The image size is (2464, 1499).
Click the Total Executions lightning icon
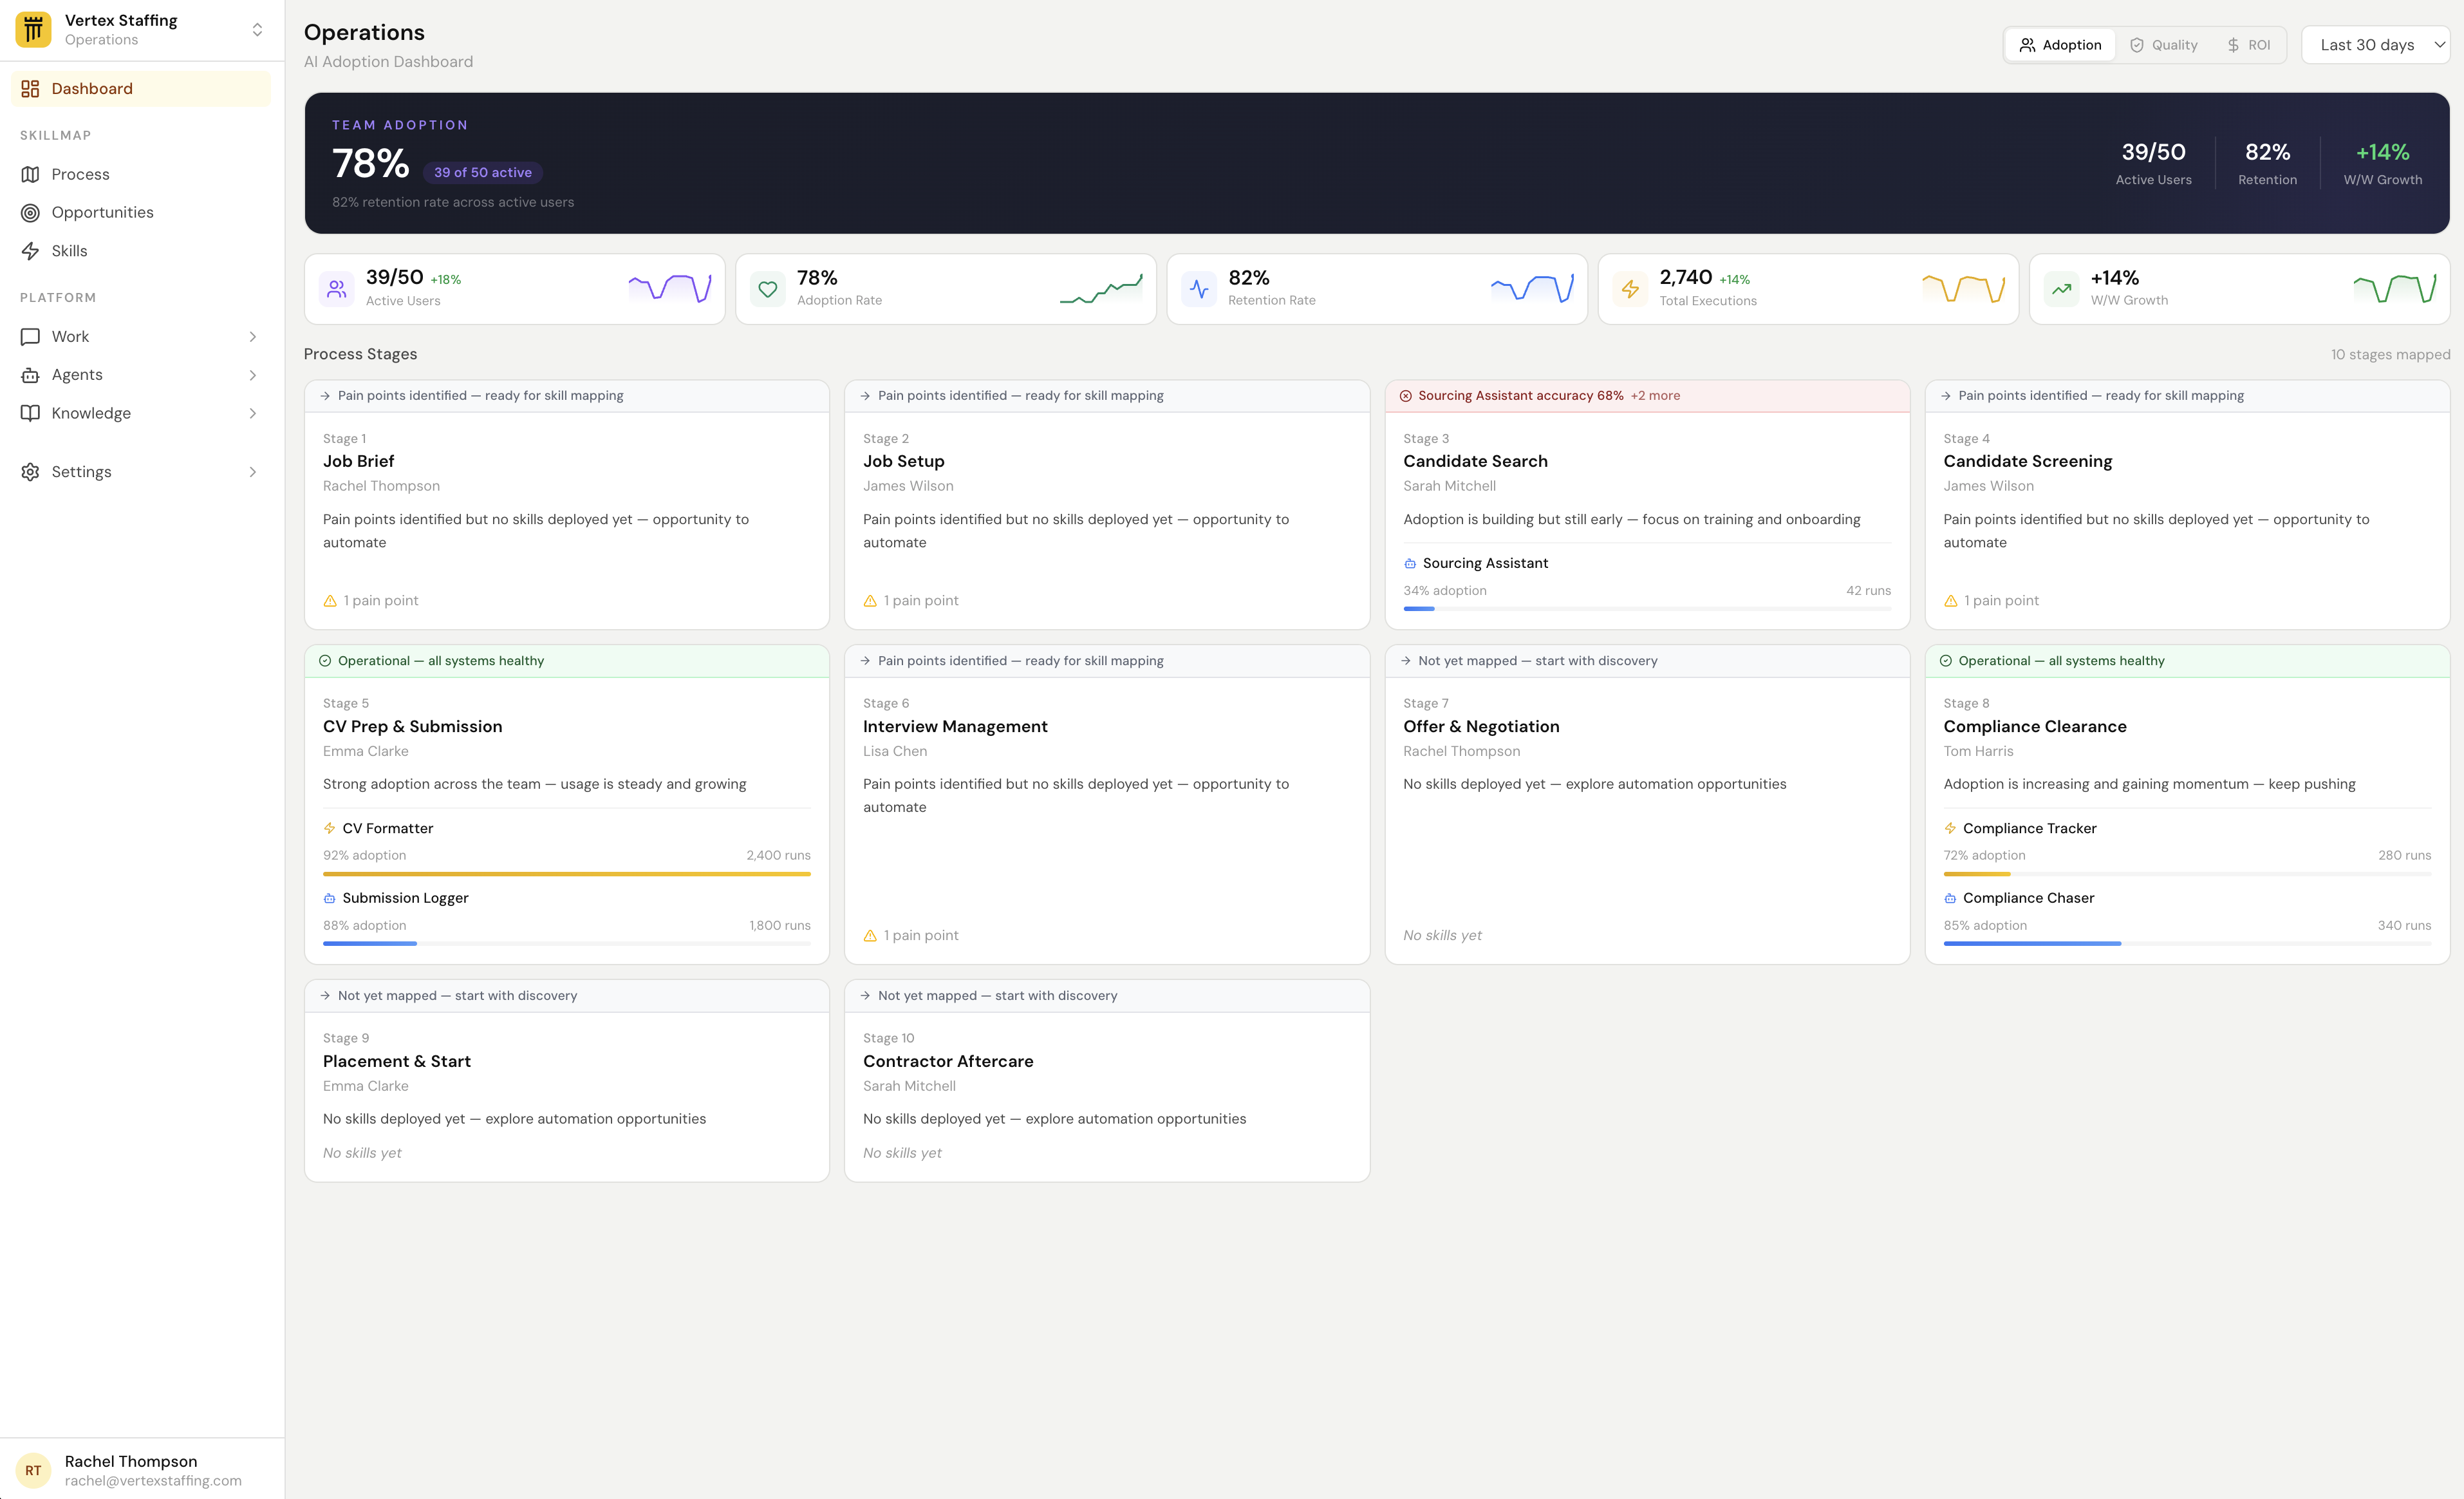pos(1630,288)
